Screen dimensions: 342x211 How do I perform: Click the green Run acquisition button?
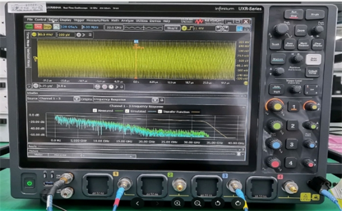(x=29, y=27)
